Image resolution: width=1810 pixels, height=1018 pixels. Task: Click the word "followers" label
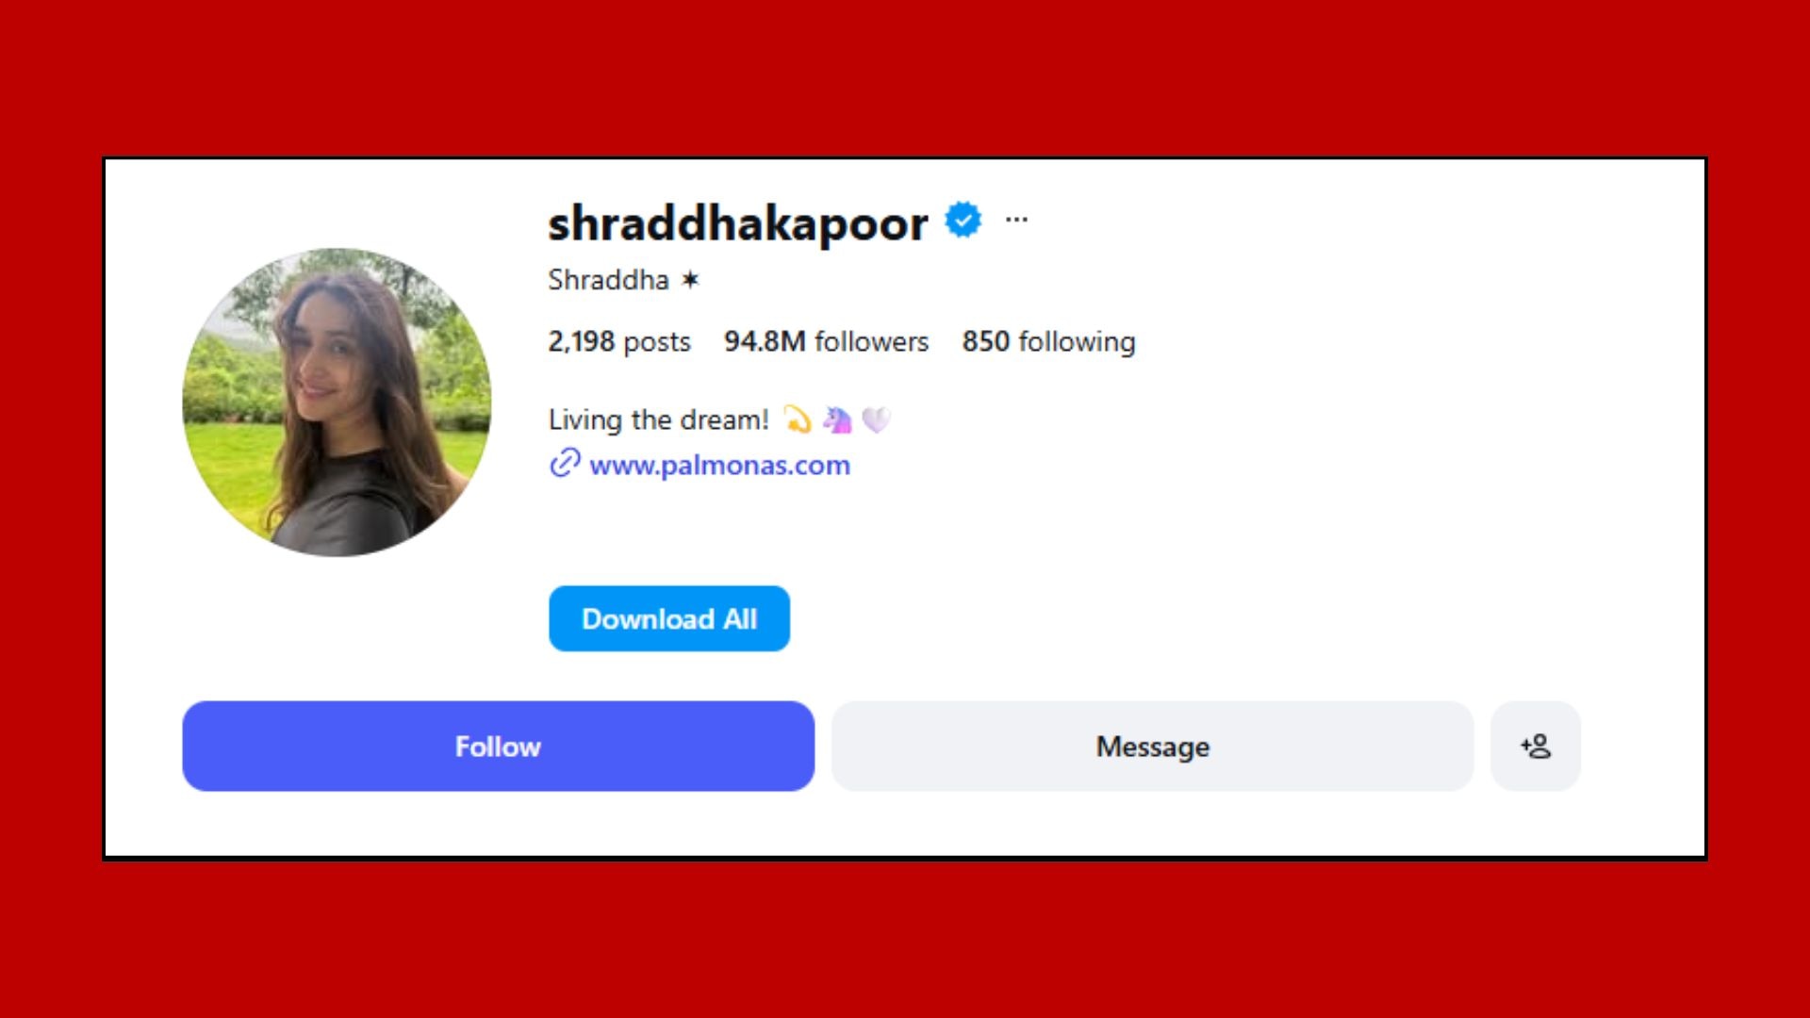point(872,341)
